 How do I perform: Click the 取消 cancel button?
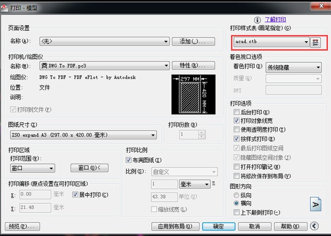[255, 226]
